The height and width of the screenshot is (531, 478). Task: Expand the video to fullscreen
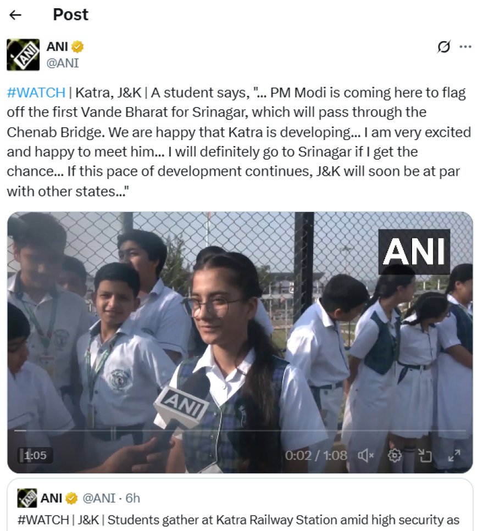[454, 455]
